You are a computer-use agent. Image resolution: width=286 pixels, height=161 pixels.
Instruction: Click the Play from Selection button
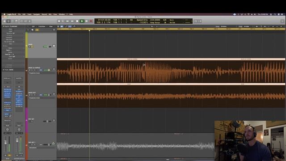point(63,21)
